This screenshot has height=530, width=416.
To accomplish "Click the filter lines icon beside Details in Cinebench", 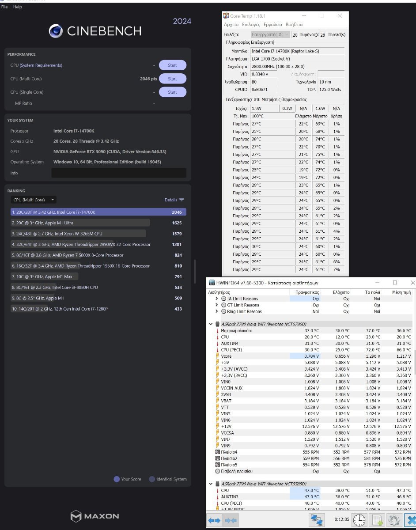I will (x=182, y=200).
